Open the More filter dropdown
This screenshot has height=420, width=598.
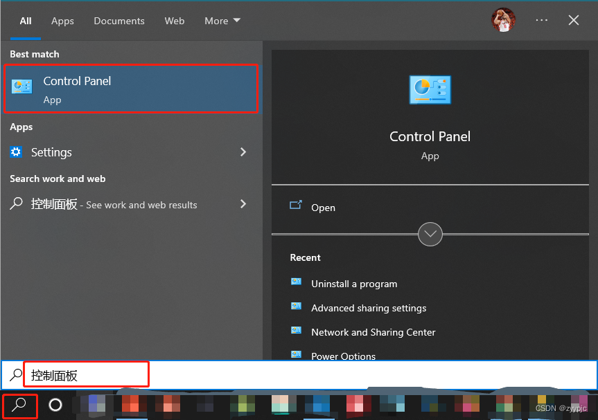point(222,21)
